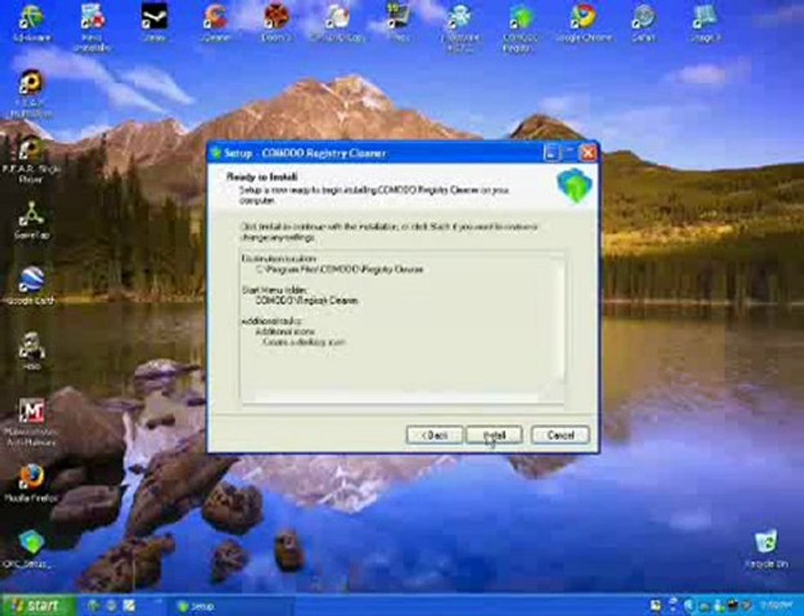This screenshot has width=804, height=616.
Task: Open the Revo Uninstaller desktop icon
Action: click(x=92, y=28)
